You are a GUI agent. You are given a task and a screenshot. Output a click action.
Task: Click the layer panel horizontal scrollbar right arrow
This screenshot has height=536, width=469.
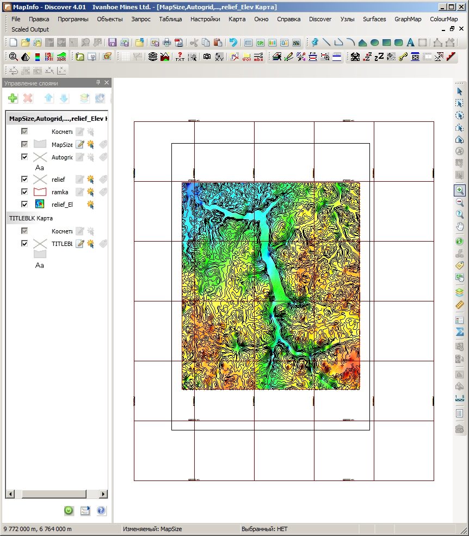click(x=103, y=494)
